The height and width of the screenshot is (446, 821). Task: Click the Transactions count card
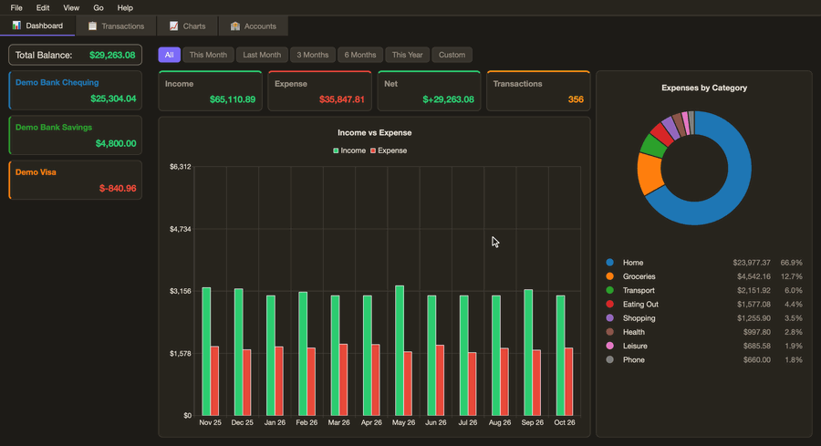tap(538, 91)
